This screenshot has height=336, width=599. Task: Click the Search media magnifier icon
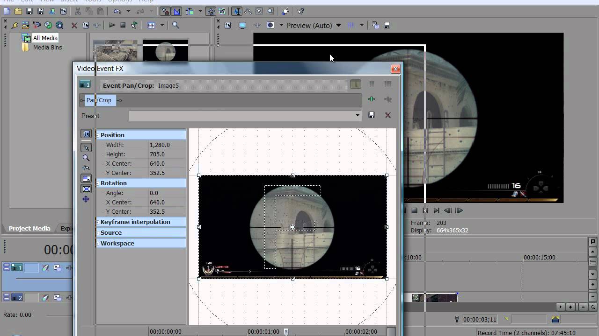coord(175,25)
